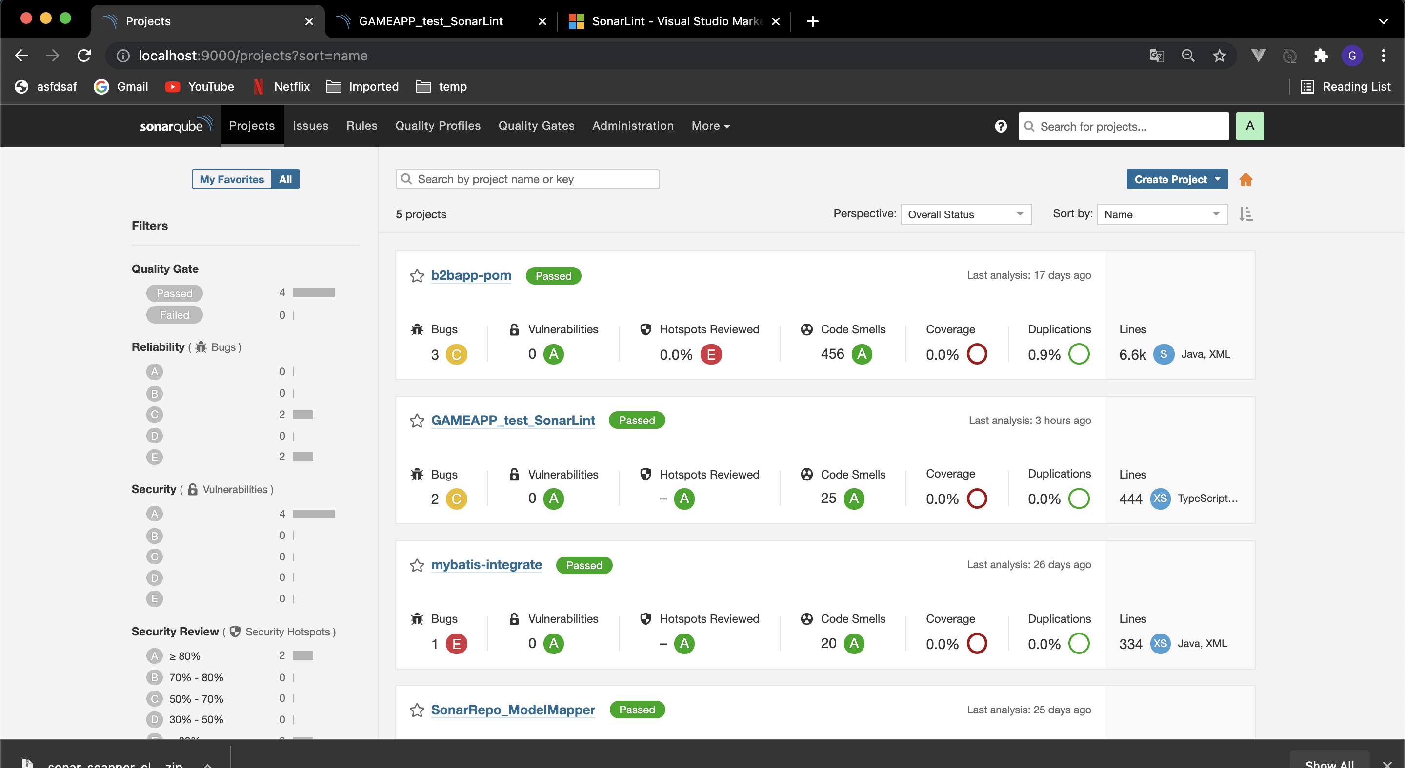This screenshot has height=768, width=1405.
Task: Click the translate page icon
Action: click(x=1156, y=56)
